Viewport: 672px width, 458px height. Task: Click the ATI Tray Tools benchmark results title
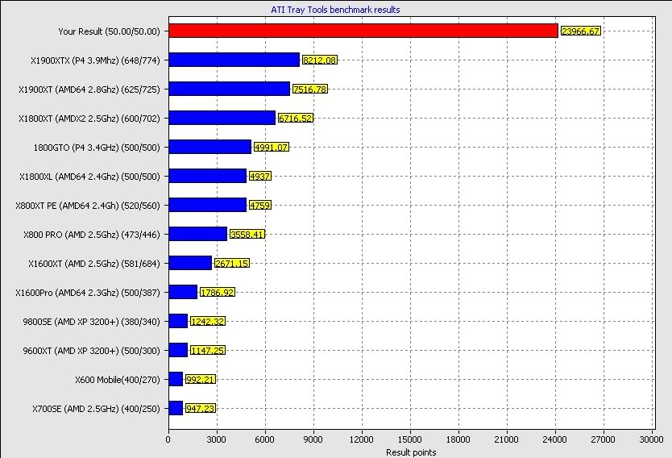[335, 10]
